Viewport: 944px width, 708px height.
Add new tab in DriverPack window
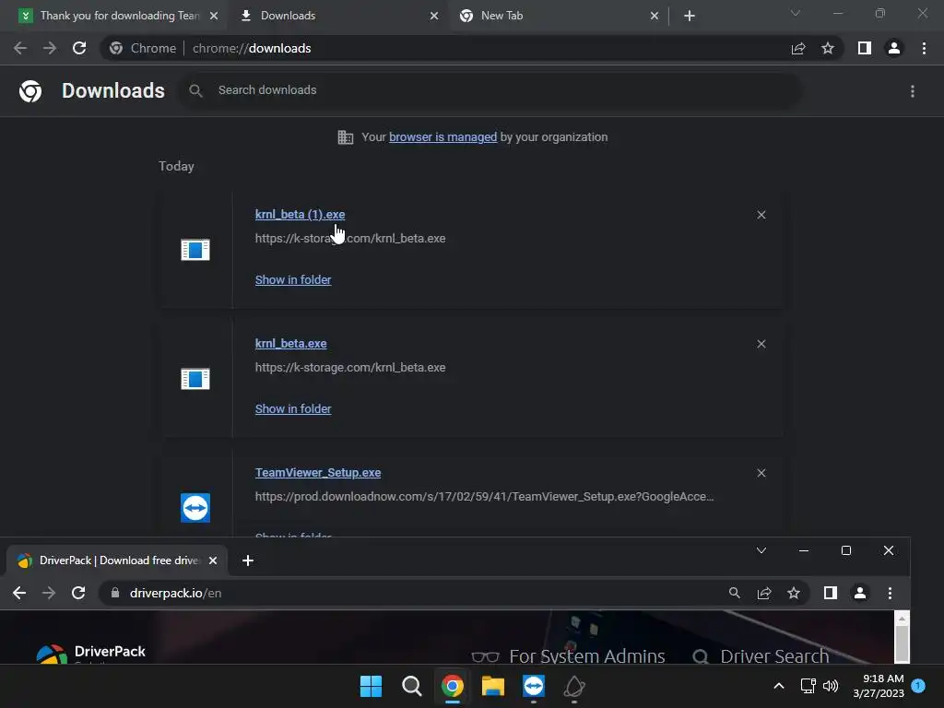pyautogui.click(x=247, y=560)
